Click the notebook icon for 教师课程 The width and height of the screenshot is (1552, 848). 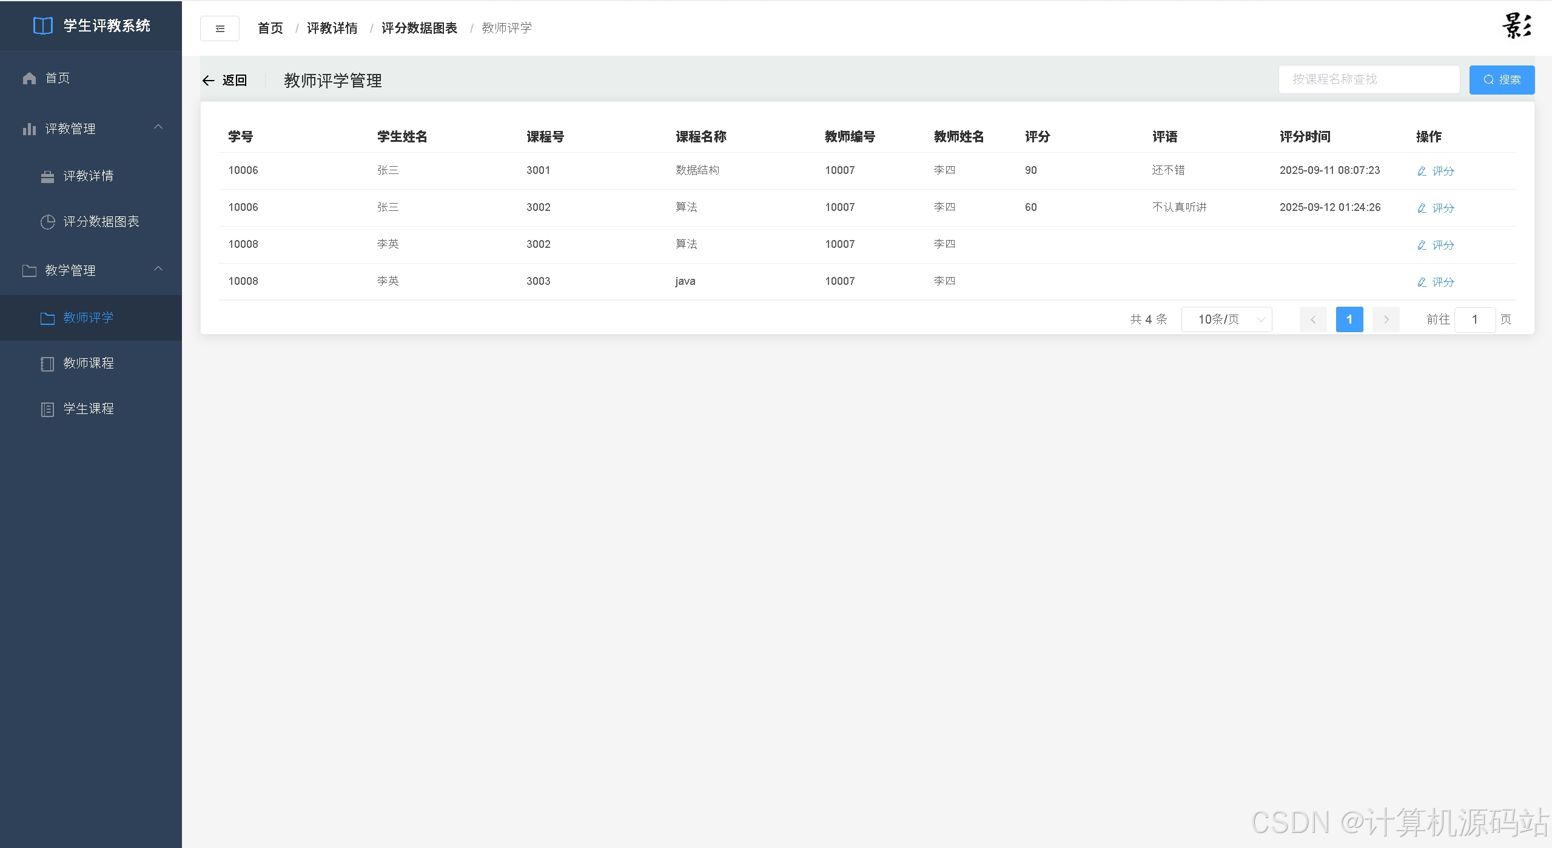(x=47, y=364)
